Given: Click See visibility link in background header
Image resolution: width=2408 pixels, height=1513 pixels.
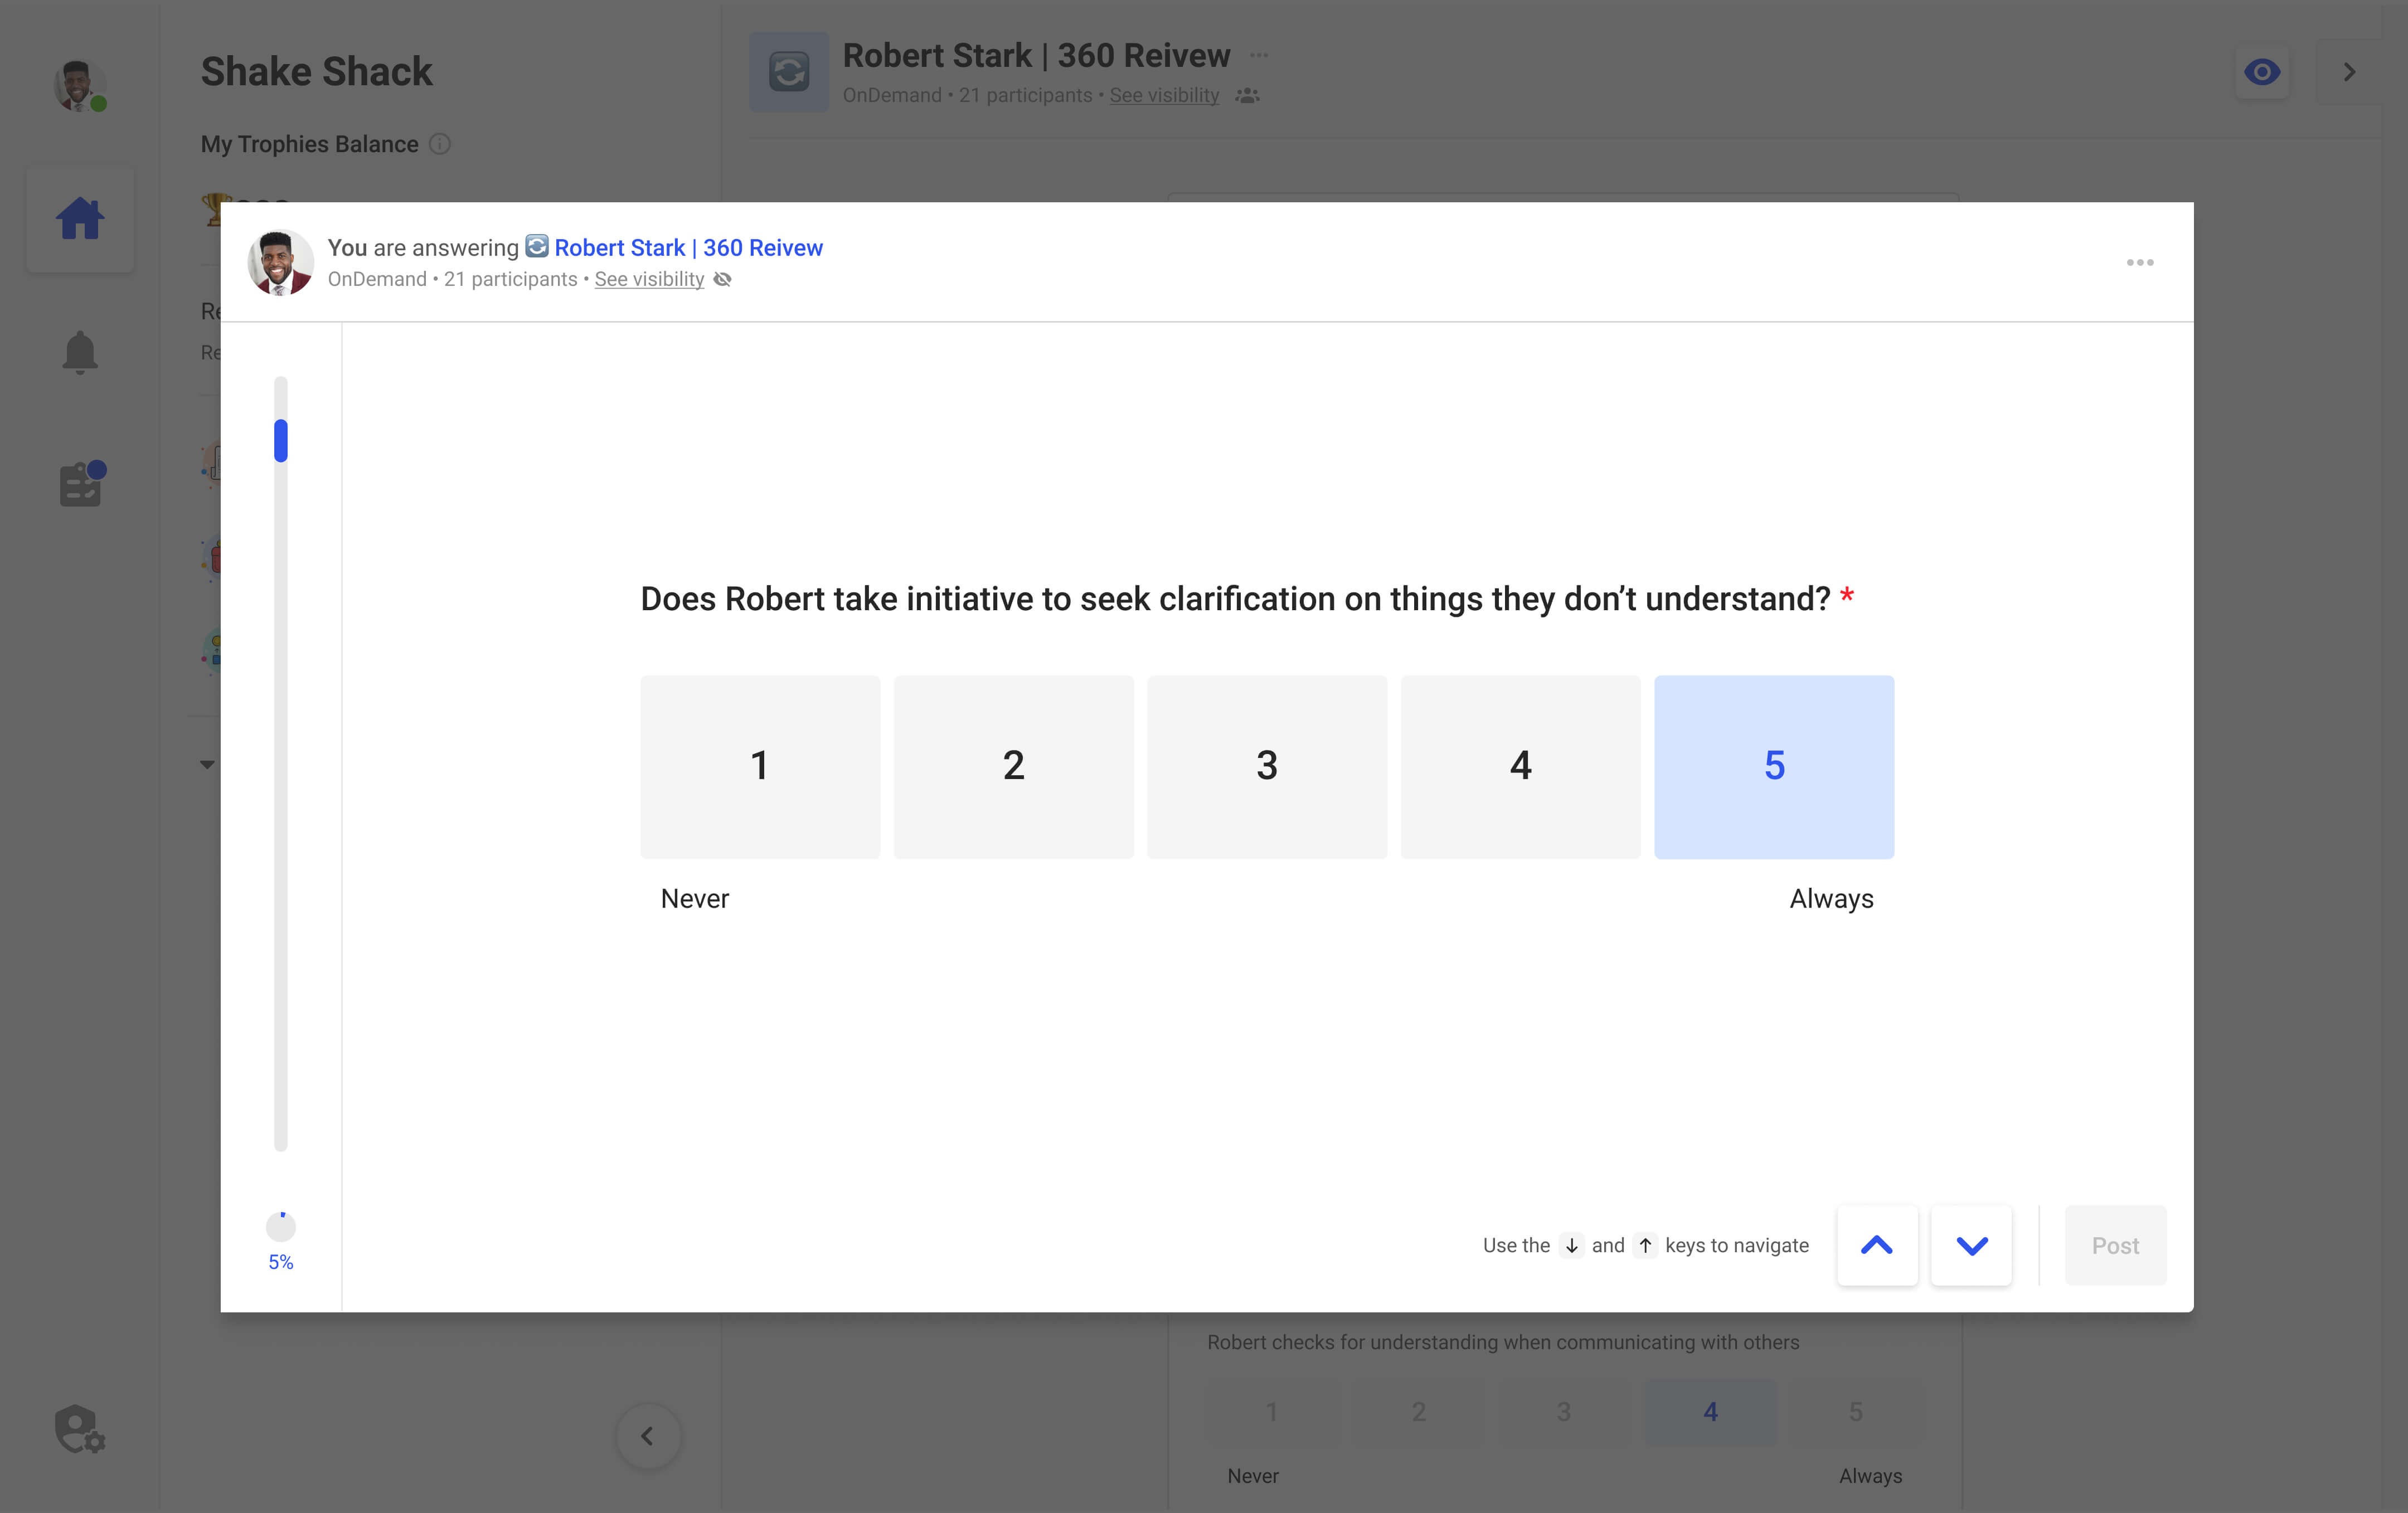Looking at the screenshot, I should 1164,95.
